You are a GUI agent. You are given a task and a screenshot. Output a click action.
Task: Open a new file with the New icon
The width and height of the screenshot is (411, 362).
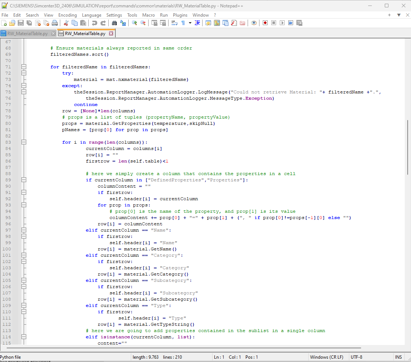click(4, 23)
